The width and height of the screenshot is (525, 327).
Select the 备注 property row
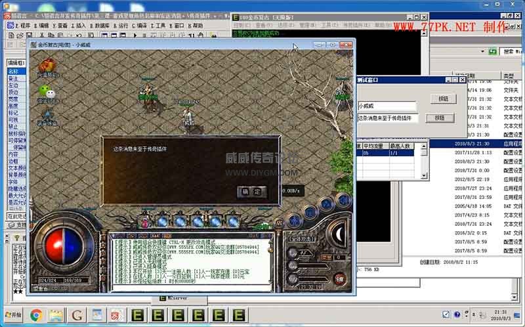(x=16, y=78)
